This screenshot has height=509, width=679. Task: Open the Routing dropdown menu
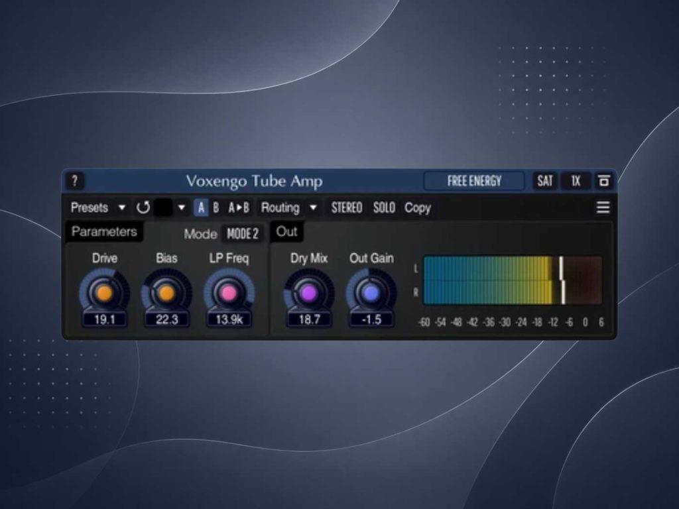pos(289,207)
